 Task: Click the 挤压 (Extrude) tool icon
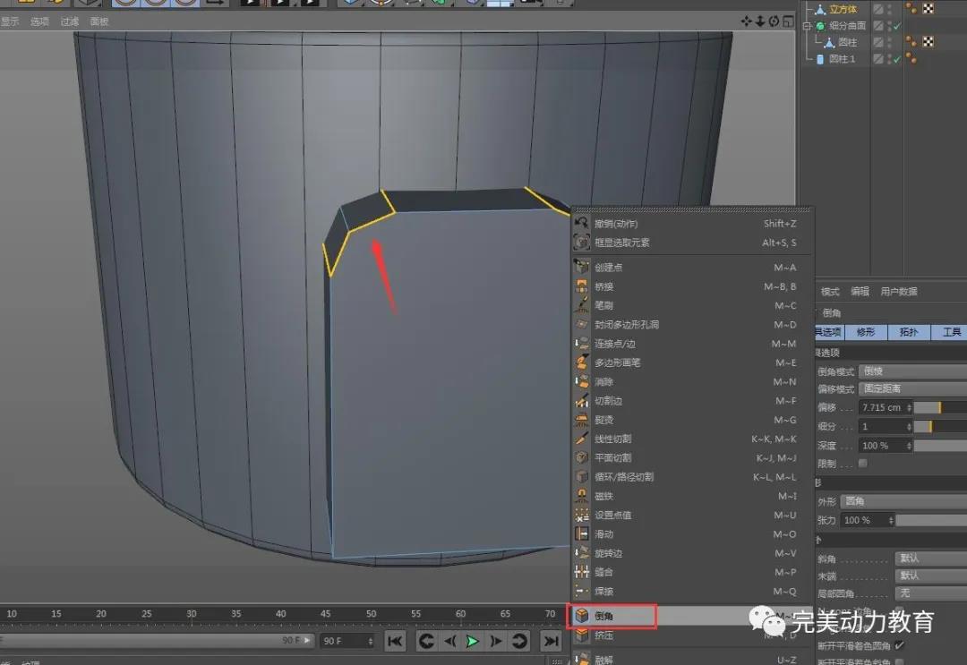pos(582,635)
